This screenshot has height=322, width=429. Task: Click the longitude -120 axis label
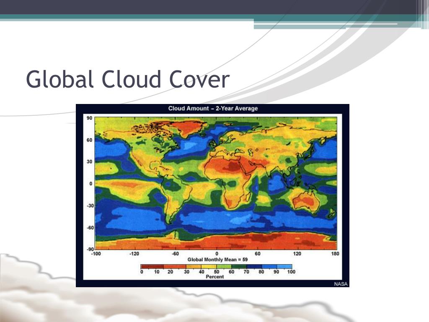point(134,254)
